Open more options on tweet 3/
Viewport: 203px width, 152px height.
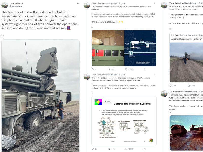point(155,4)
